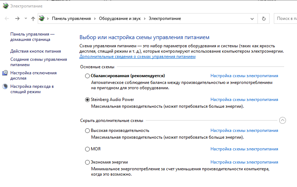This screenshot has width=297, height=187.
Task: Click the refresh address bar icon
Action: click(264, 18)
